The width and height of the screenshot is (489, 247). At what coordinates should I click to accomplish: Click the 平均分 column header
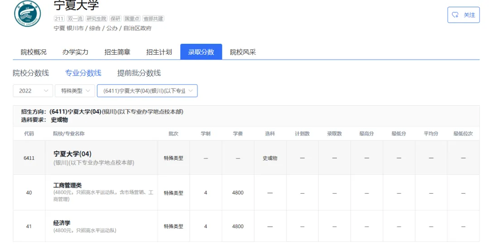431,134
